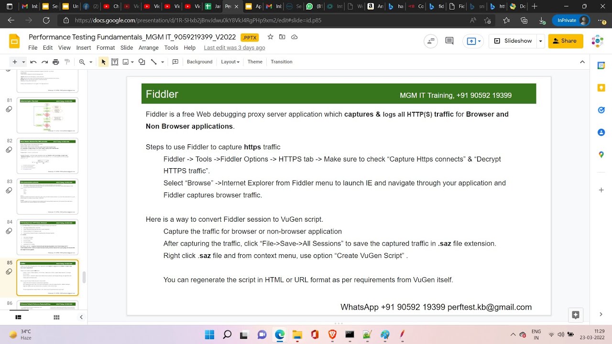Open Google Maps in side panel
Viewport: 612px width, 344px height.
coord(601,155)
